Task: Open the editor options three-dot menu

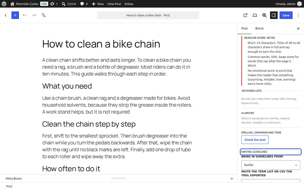Action: click(x=298, y=15)
